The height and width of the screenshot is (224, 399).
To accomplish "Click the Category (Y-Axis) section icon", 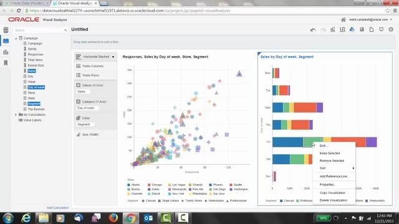I will coord(79,101).
